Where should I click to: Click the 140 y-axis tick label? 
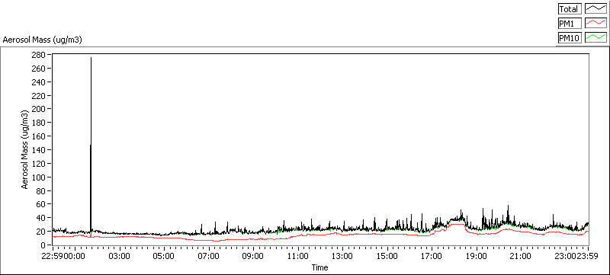pos(40,150)
